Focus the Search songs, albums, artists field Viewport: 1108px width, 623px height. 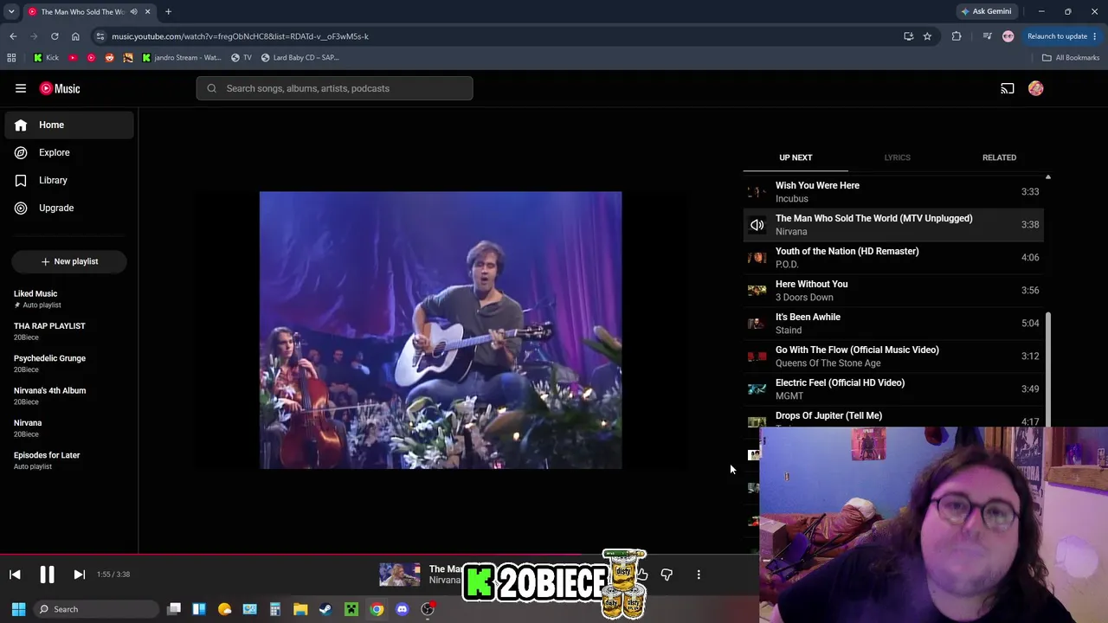[334, 88]
